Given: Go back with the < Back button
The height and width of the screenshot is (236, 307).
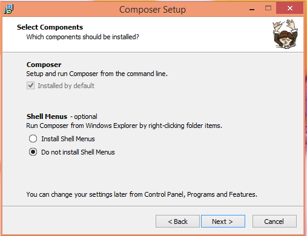Looking at the screenshot, I should click(x=177, y=222).
